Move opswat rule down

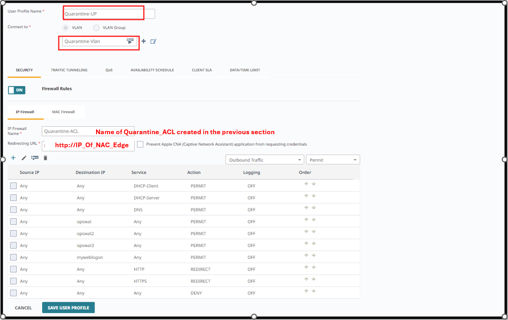tap(314, 220)
